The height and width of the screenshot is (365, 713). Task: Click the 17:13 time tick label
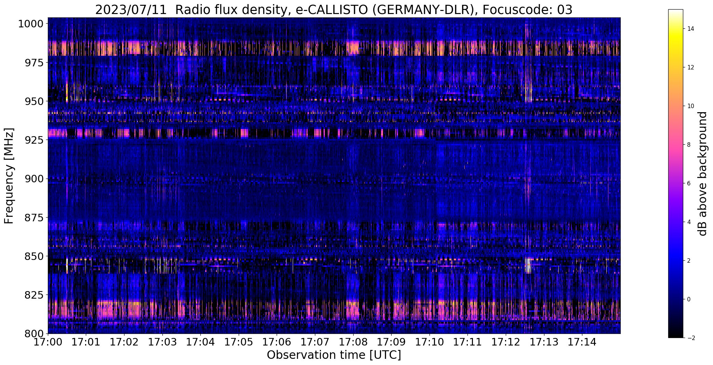pos(544,342)
